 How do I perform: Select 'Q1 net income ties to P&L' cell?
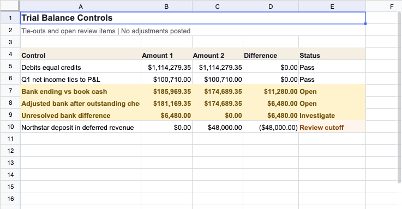81,78
